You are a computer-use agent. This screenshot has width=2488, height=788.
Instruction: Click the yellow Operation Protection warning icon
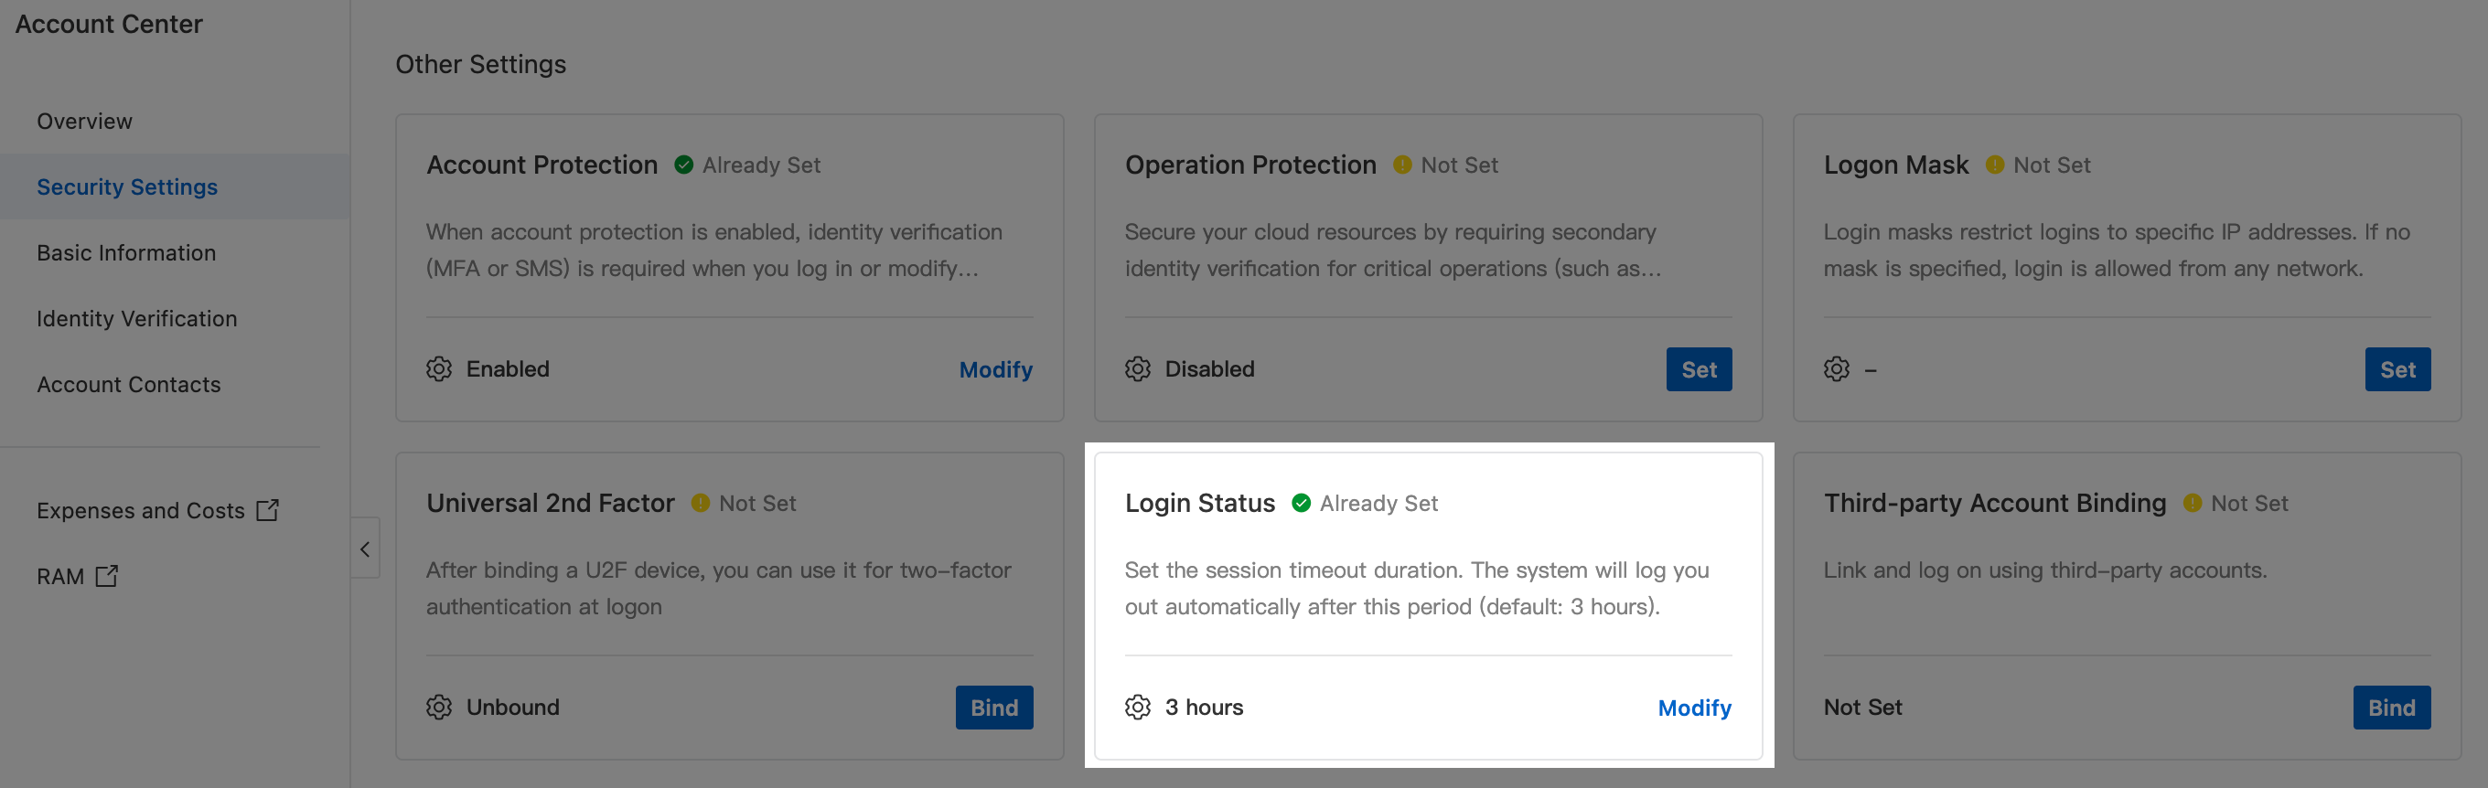(1402, 165)
